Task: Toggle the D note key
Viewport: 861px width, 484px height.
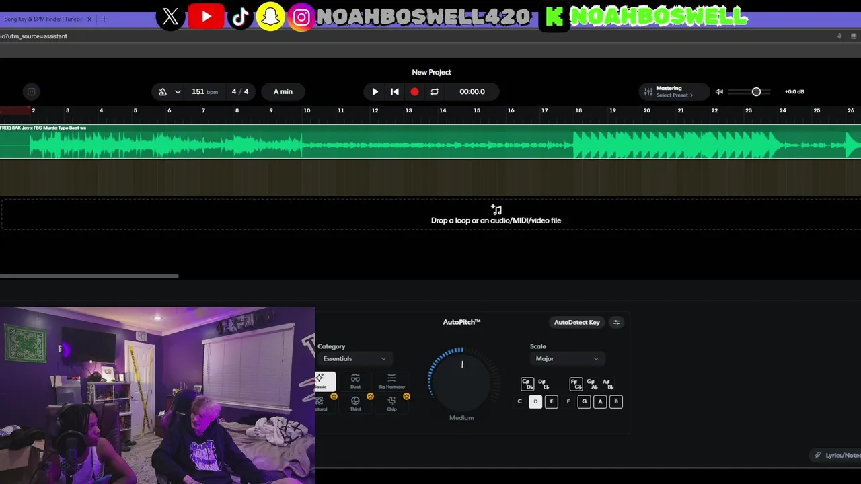Action: [535, 402]
